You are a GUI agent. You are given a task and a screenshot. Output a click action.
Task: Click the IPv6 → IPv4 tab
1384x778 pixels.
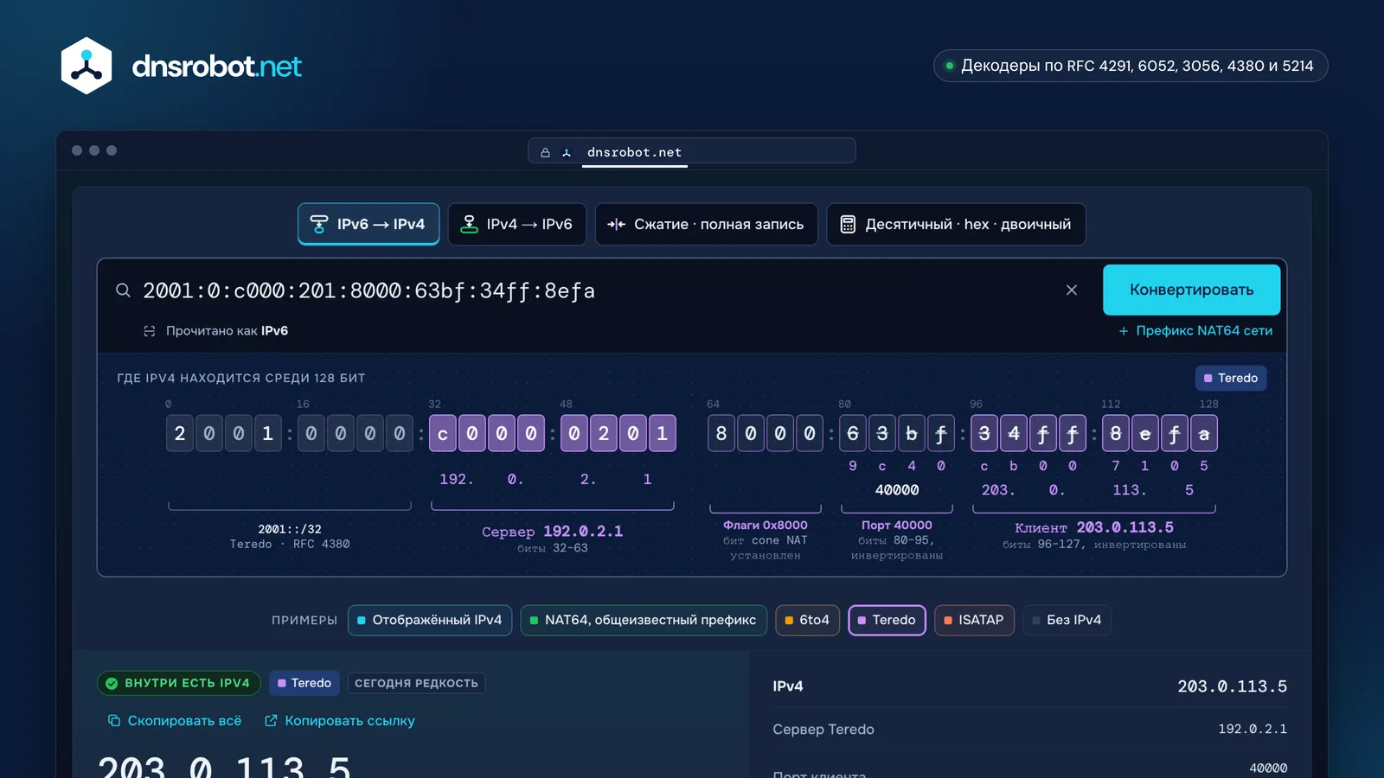point(368,224)
